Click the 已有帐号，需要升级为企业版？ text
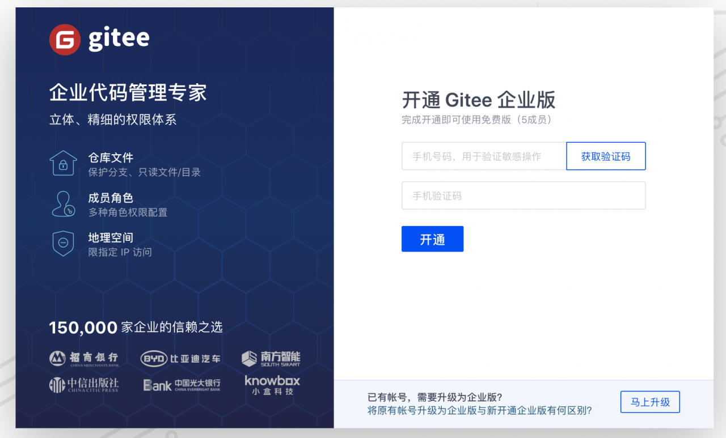This screenshot has width=726, height=438. coord(434,397)
